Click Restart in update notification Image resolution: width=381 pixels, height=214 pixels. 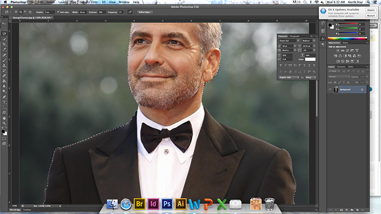tap(371, 16)
